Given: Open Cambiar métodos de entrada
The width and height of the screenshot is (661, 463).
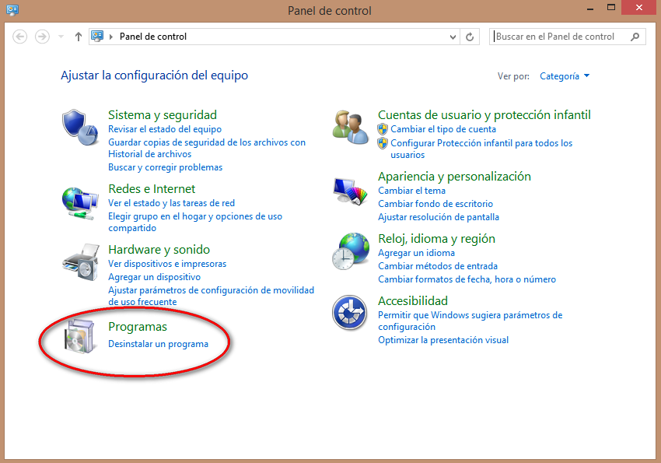Looking at the screenshot, I should tap(438, 266).
